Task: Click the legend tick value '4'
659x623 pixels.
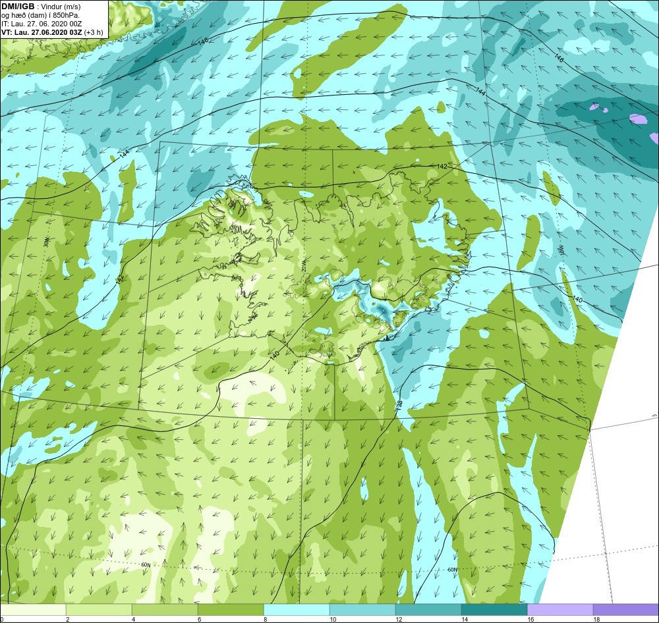Action: coord(134,619)
